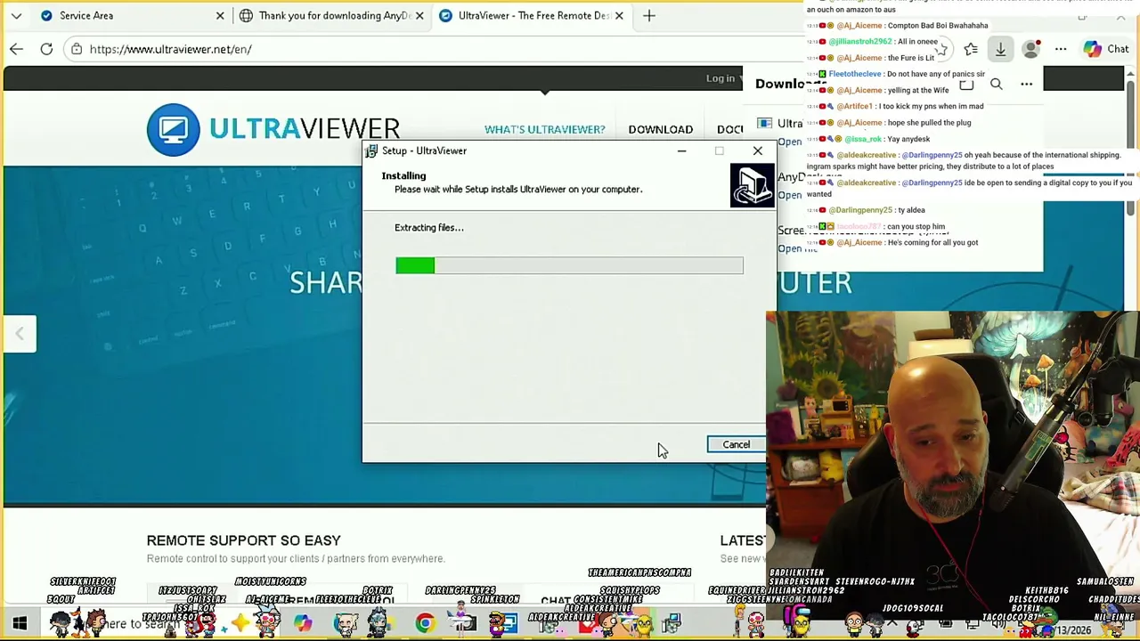The image size is (1140, 641).
Task: Click the Log in link
Action: [x=721, y=78]
